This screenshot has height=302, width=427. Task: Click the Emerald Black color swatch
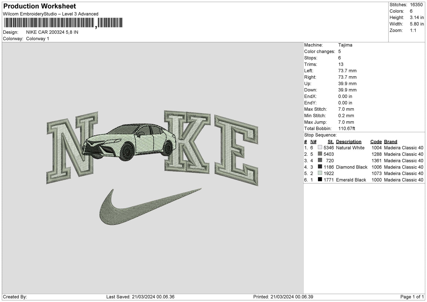pyautogui.click(x=320, y=180)
